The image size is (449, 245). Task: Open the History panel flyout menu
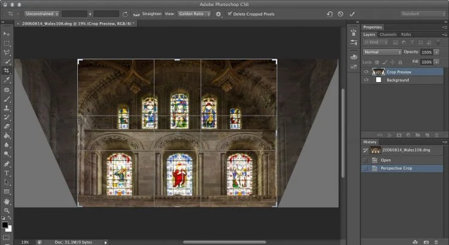[x=444, y=142]
